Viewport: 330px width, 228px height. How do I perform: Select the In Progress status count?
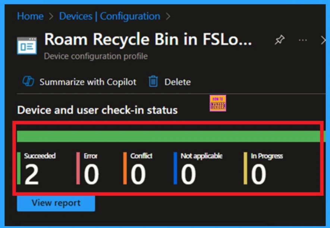(x=258, y=175)
